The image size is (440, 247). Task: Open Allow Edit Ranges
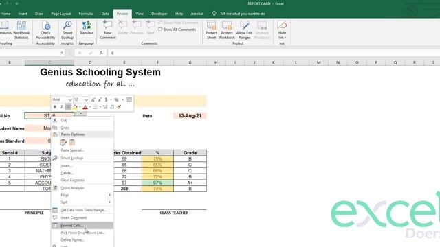tap(245, 30)
